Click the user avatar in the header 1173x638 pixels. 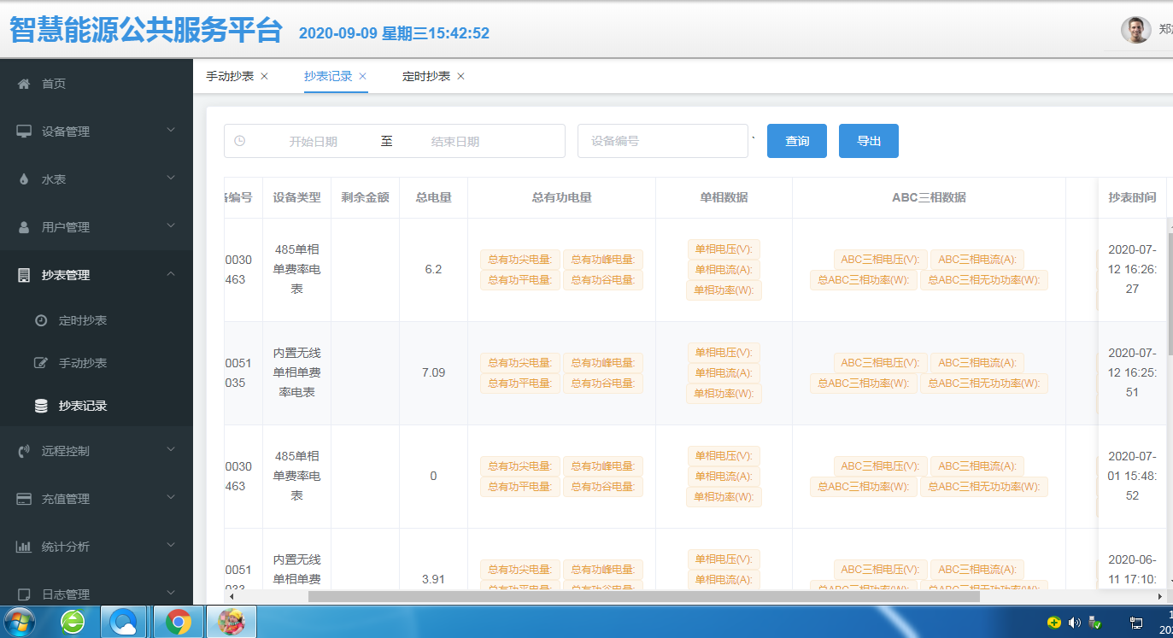[x=1135, y=30]
